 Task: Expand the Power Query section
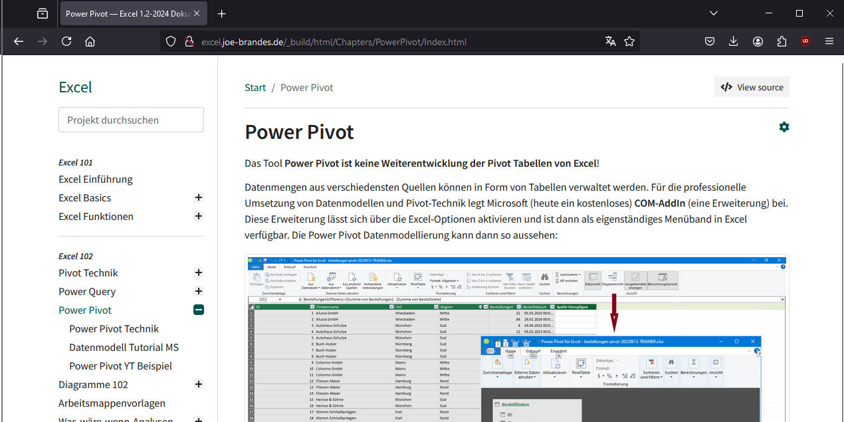click(x=198, y=292)
